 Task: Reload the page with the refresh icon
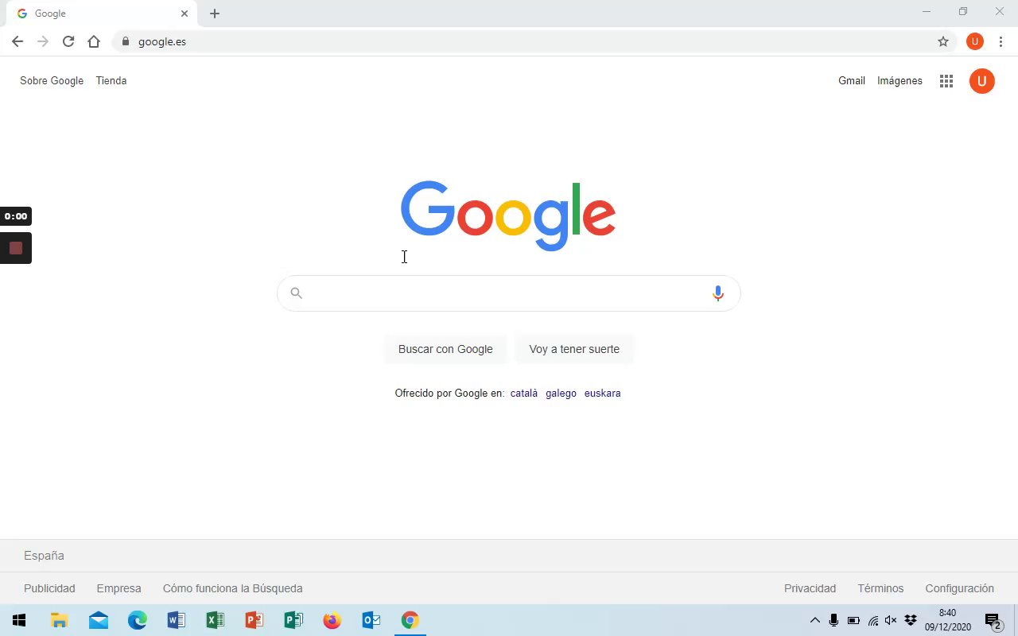click(x=68, y=41)
